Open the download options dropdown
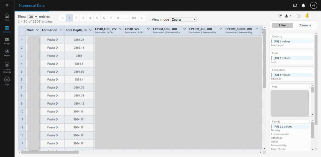Image resolution: width=321 pixels, height=157 pixels. pyautogui.click(x=288, y=16)
